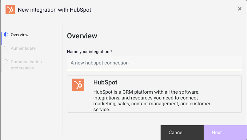The height and width of the screenshot is (140, 247).
Task: Click the Overview heading
Action: tap(82, 36)
